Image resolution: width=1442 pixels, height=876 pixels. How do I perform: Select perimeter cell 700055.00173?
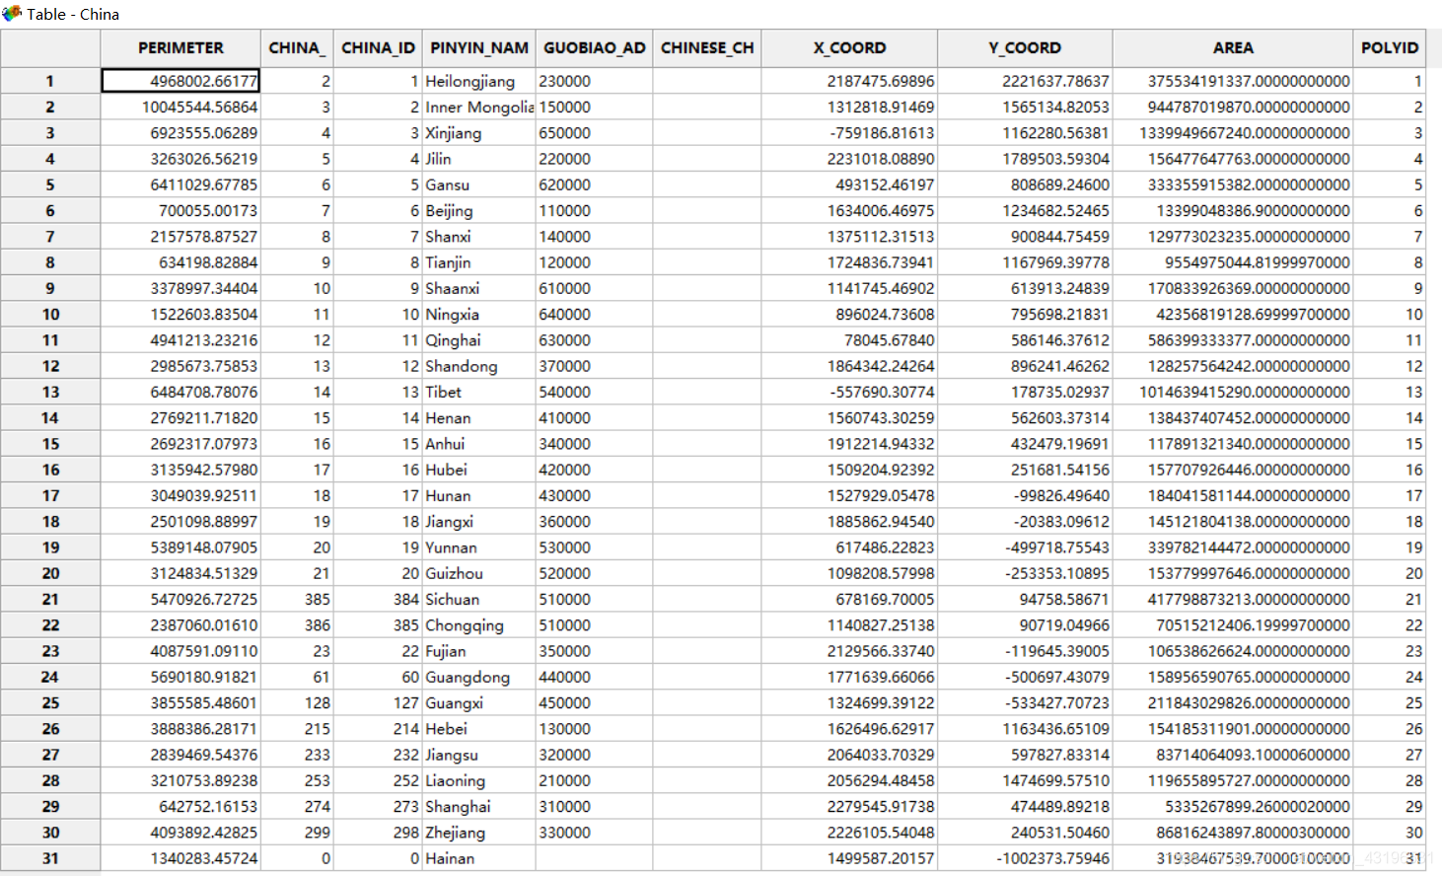pyautogui.click(x=180, y=210)
